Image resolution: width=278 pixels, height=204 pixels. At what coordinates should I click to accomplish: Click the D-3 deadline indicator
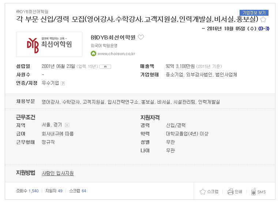(264, 28)
